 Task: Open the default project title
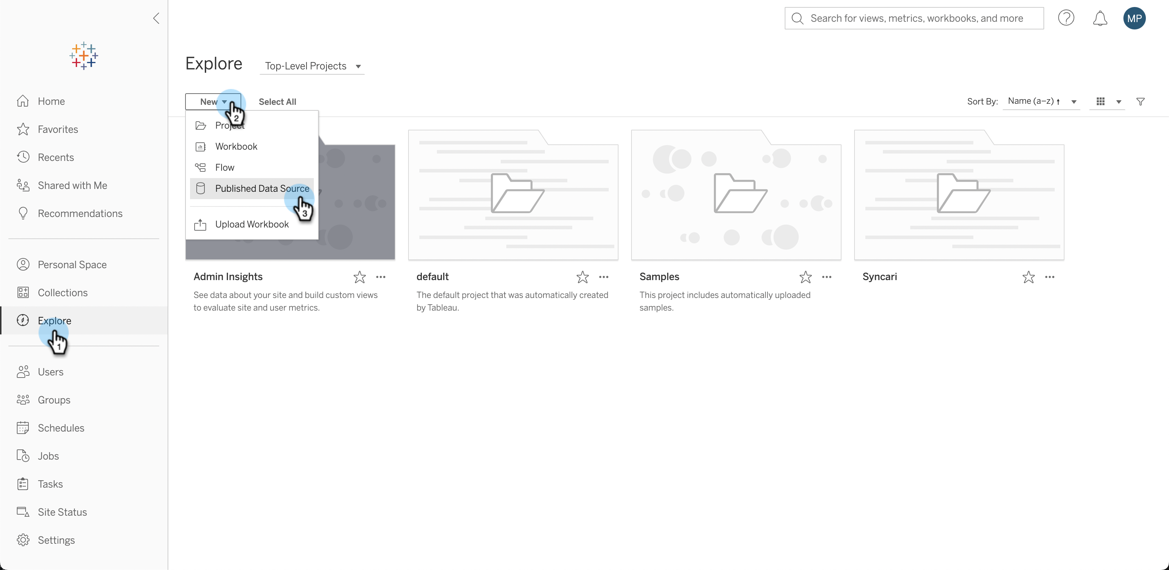point(432,277)
